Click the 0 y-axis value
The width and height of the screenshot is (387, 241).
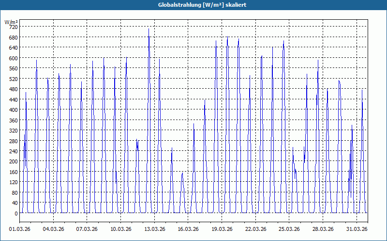(x=16, y=214)
